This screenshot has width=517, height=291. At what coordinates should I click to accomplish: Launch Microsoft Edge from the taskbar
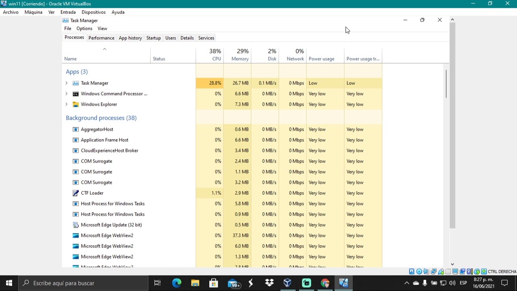177,283
